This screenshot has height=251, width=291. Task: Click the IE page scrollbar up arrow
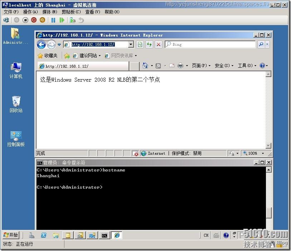click(x=268, y=74)
